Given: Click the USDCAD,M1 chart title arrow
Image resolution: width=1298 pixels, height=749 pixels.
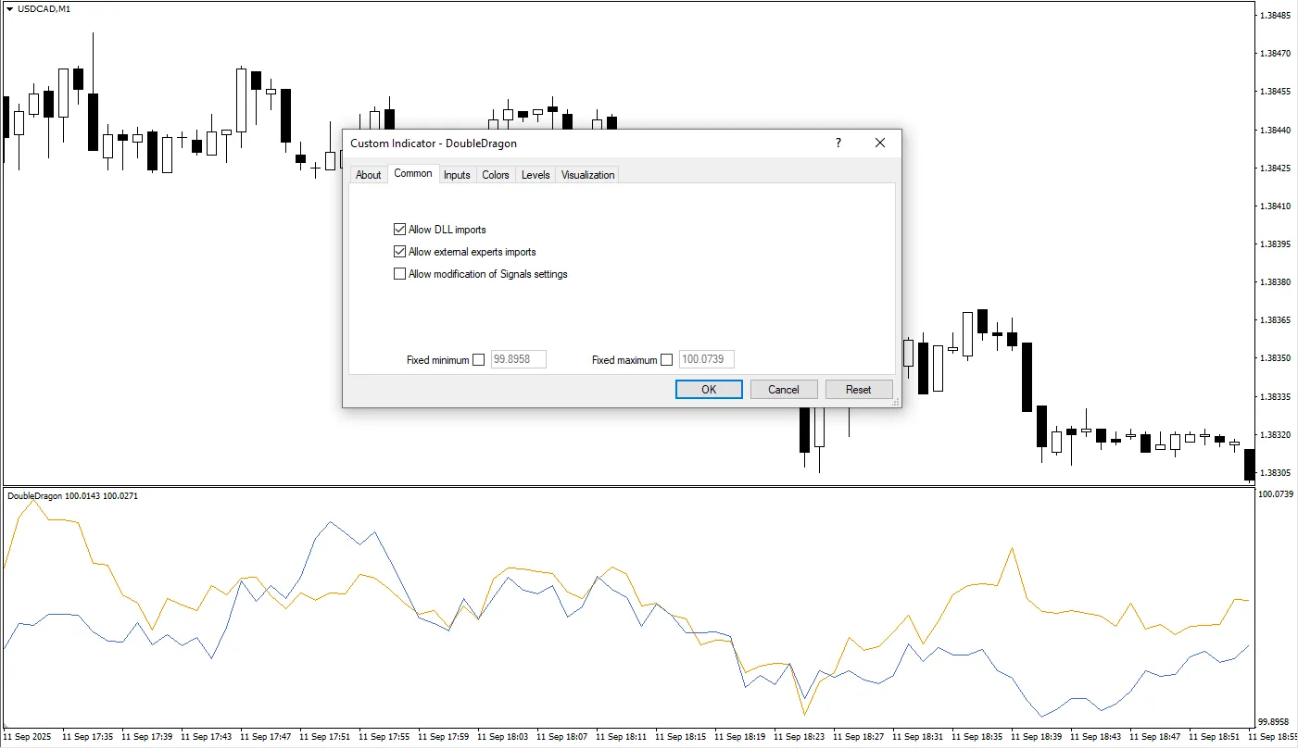Looking at the screenshot, I should (9, 8).
